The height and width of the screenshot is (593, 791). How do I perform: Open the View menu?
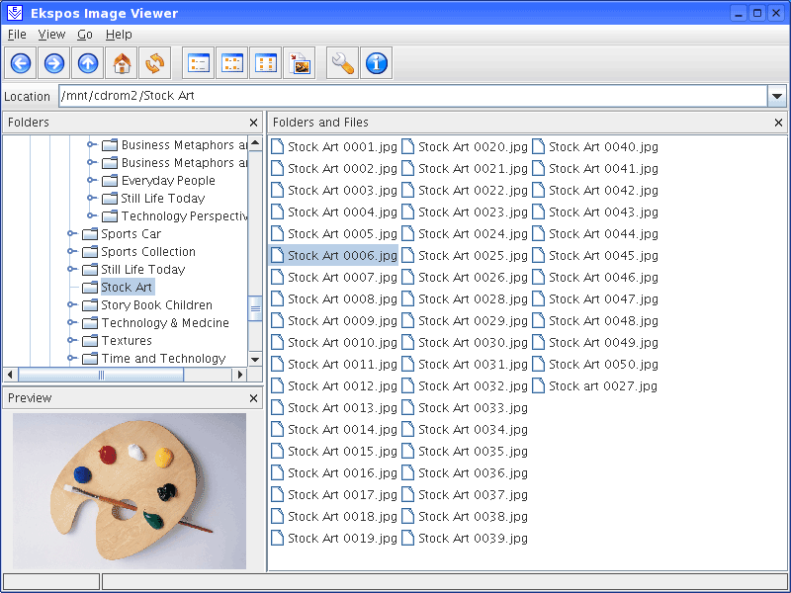coord(51,35)
